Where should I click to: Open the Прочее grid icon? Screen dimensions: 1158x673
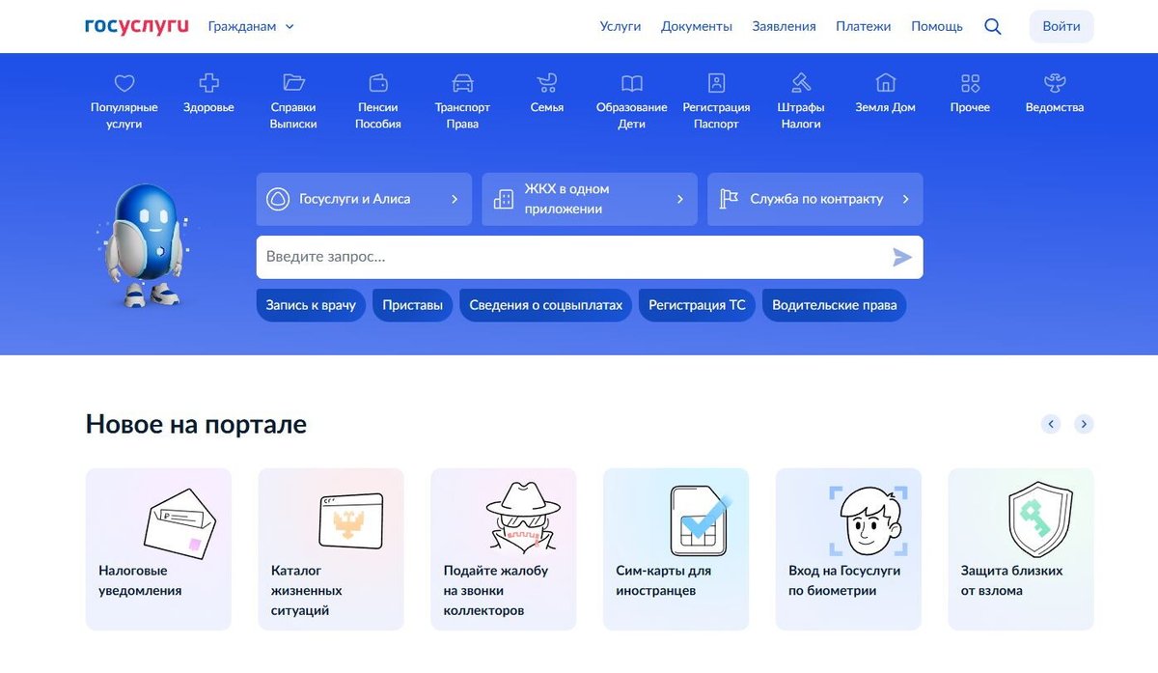coord(970,83)
